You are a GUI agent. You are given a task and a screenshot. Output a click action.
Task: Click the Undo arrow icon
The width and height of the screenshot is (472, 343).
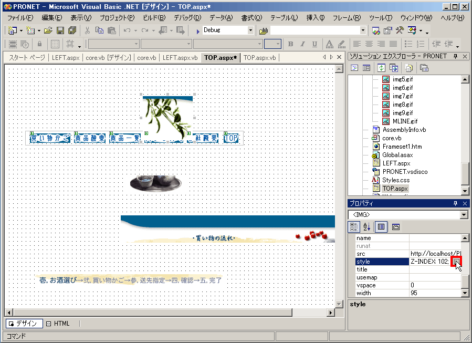(127, 30)
